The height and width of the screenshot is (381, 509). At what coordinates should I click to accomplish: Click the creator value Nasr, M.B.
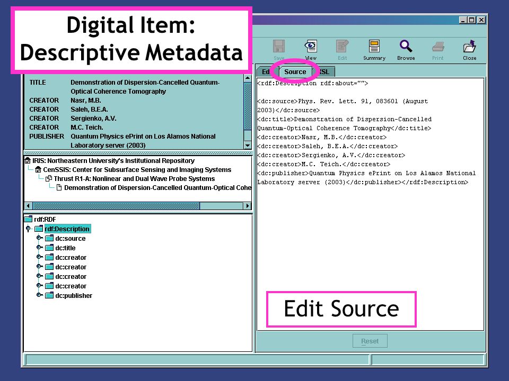click(x=86, y=101)
